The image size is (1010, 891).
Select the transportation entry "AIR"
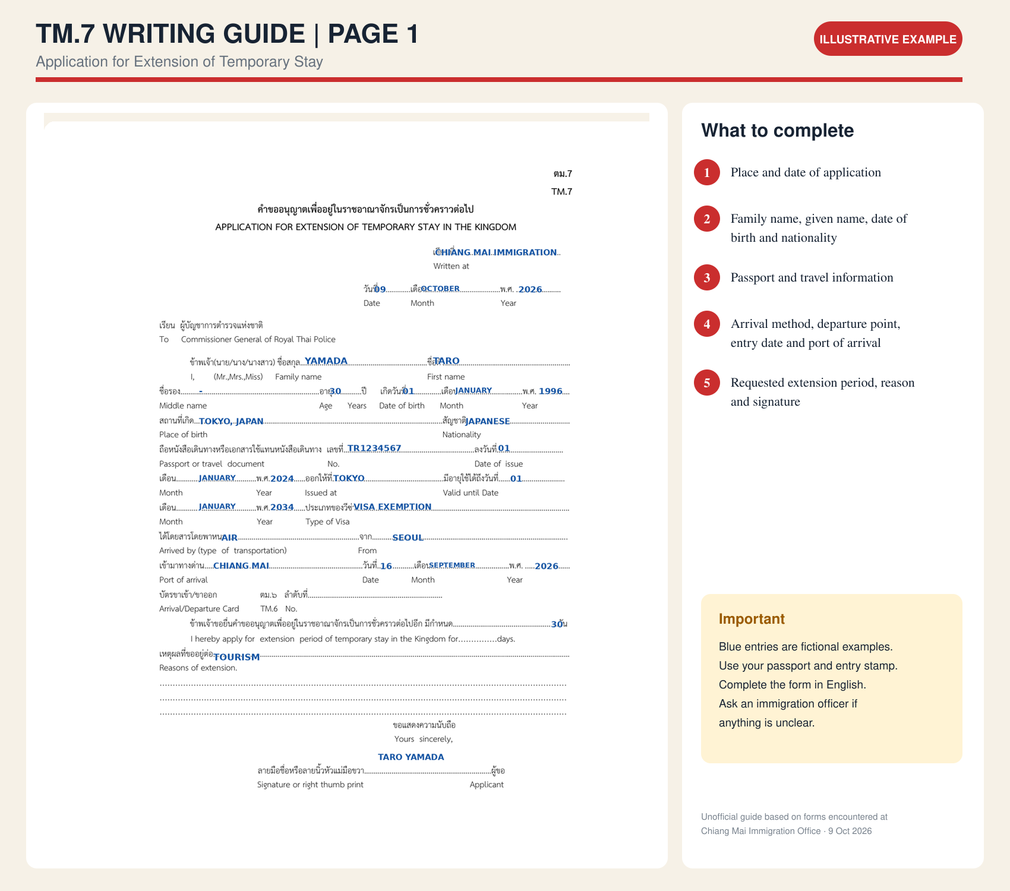[229, 538]
